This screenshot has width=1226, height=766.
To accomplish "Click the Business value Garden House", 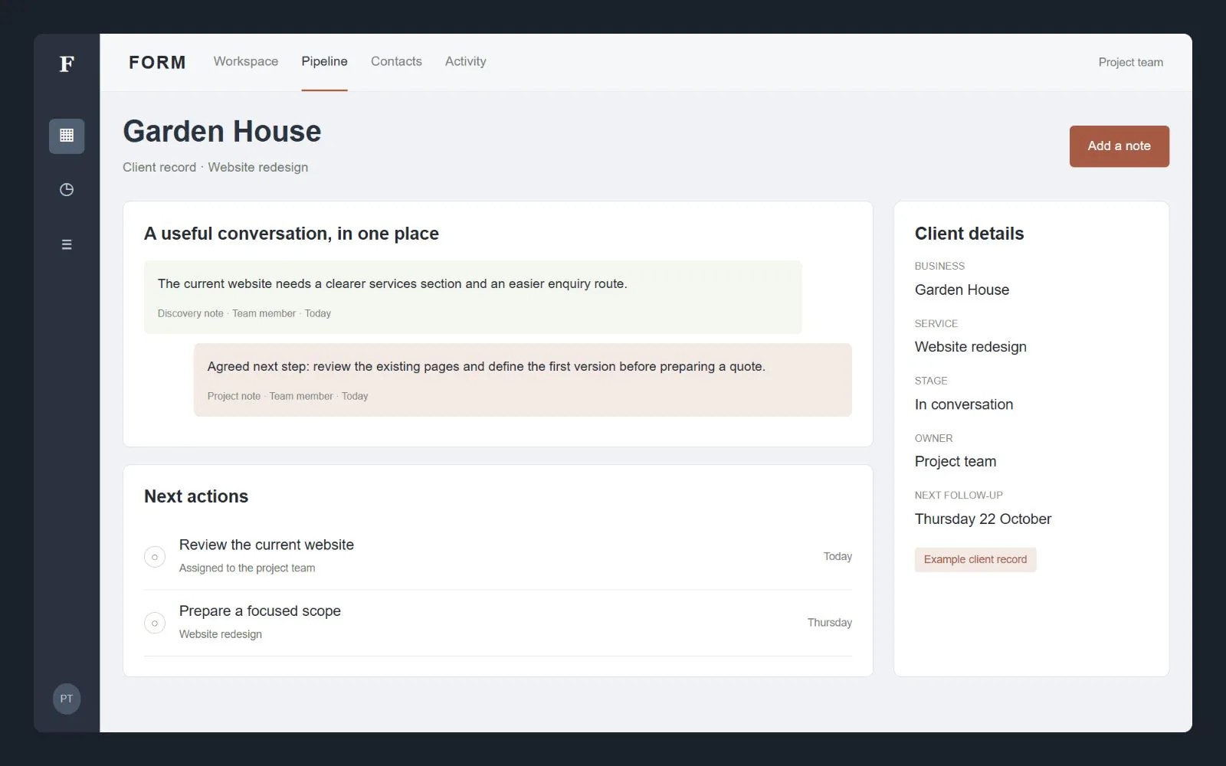I will pos(962,290).
